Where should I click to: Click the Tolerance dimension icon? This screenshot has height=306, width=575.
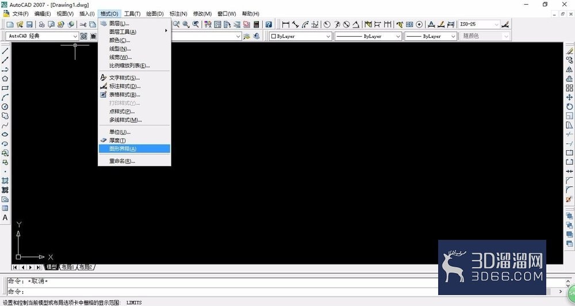click(409, 25)
